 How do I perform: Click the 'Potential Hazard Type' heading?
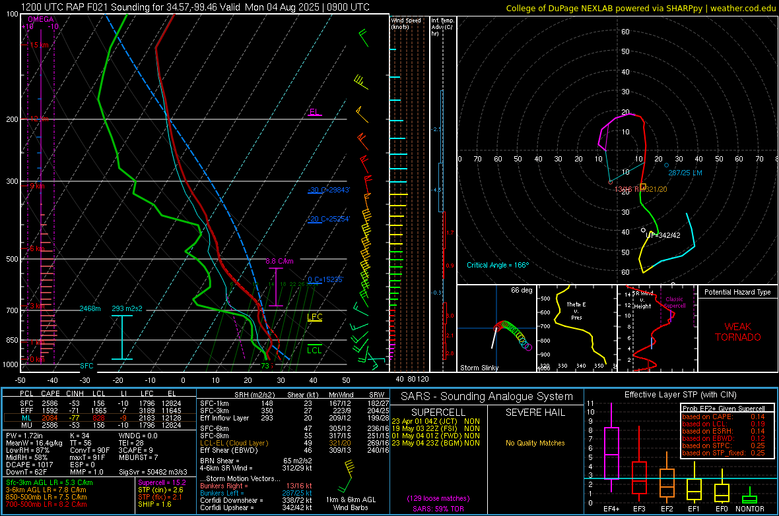click(738, 292)
